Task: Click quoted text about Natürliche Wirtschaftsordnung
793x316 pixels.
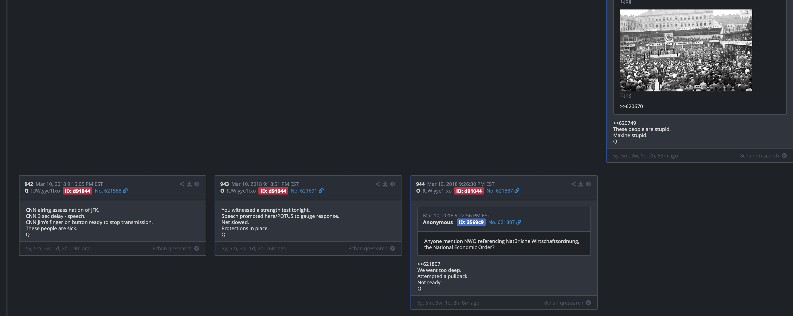Action: [x=501, y=244]
